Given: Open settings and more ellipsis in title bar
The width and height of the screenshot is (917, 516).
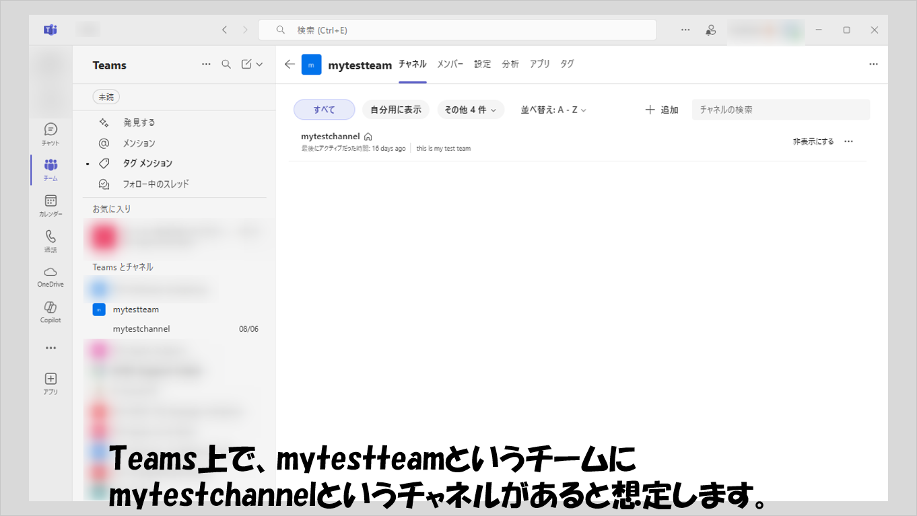Looking at the screenshot, I should [685, 30].
